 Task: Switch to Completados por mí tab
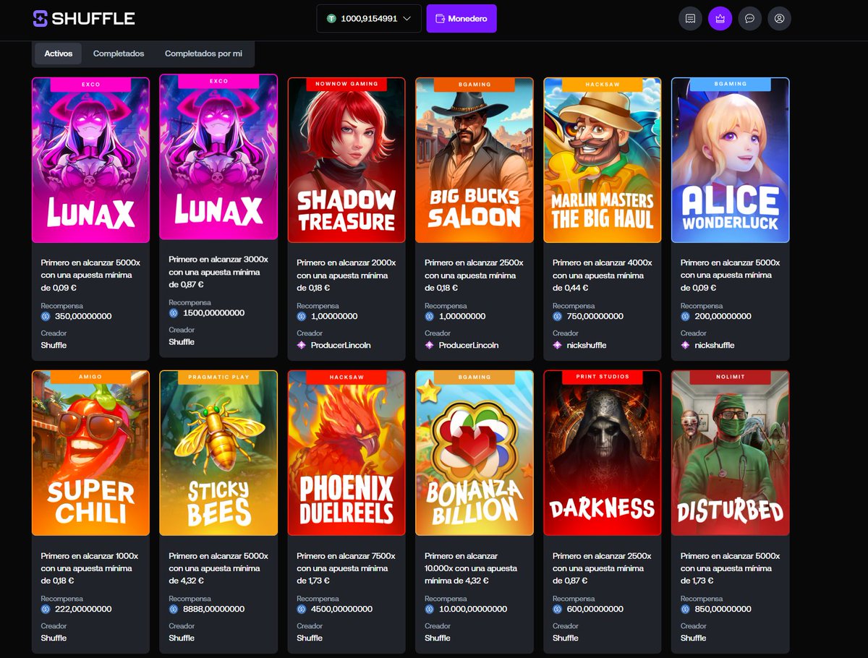point(203,54)
